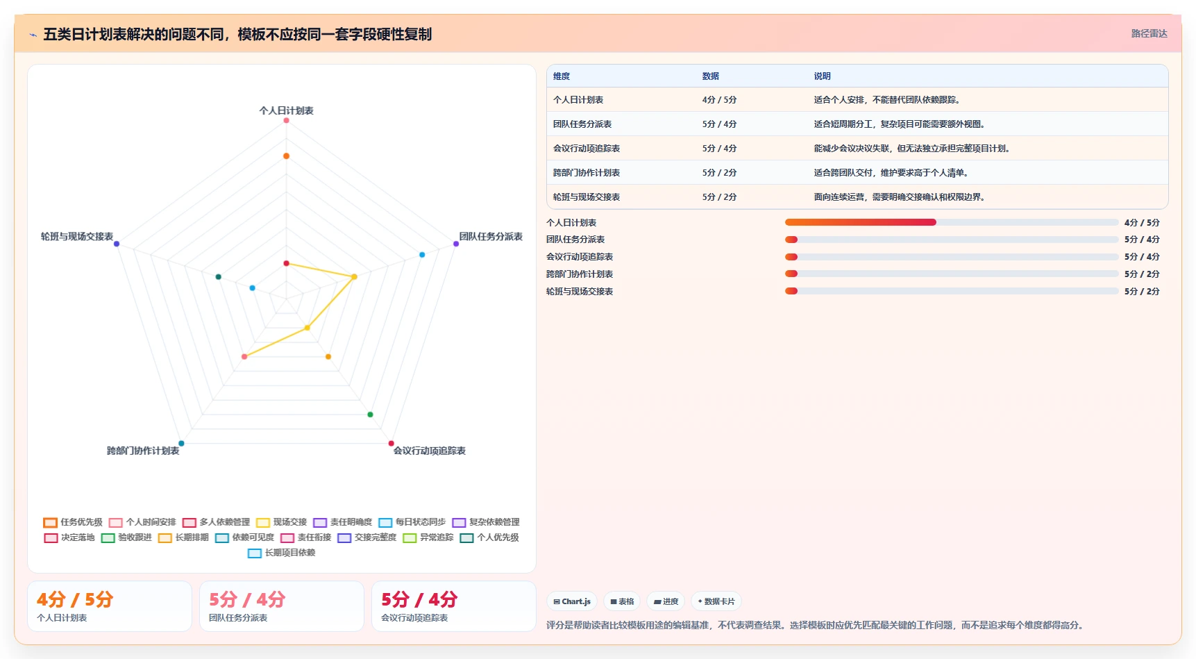Viewport: 1196px width, 659px height.
Task: Toggle the 个人时间安排 legend series
Action: click(x=142, y=522)
